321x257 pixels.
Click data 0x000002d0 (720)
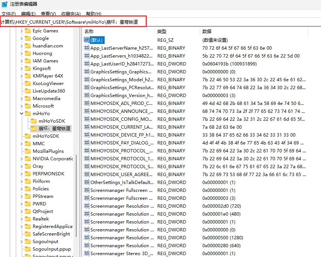point(222,206)
